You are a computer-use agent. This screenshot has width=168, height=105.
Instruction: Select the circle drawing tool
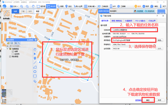click(x=35, y=72)
